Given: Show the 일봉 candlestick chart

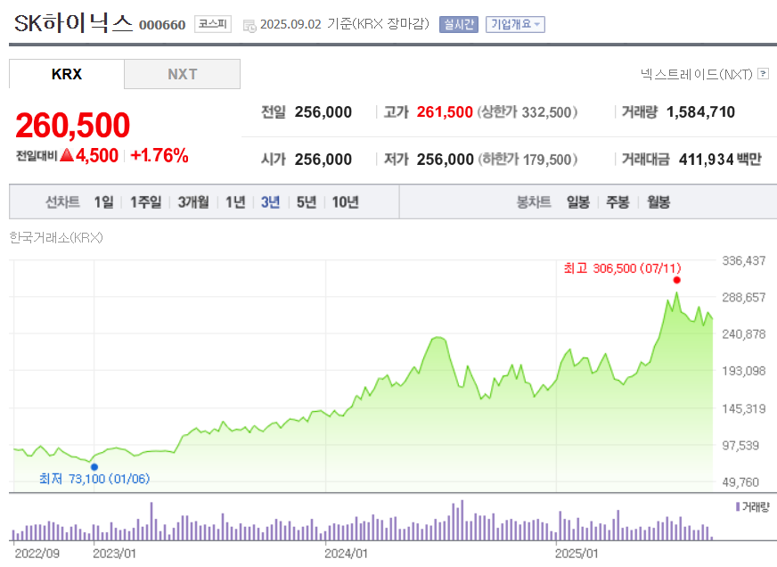Looking at the screenshot, I should (578, 201).
